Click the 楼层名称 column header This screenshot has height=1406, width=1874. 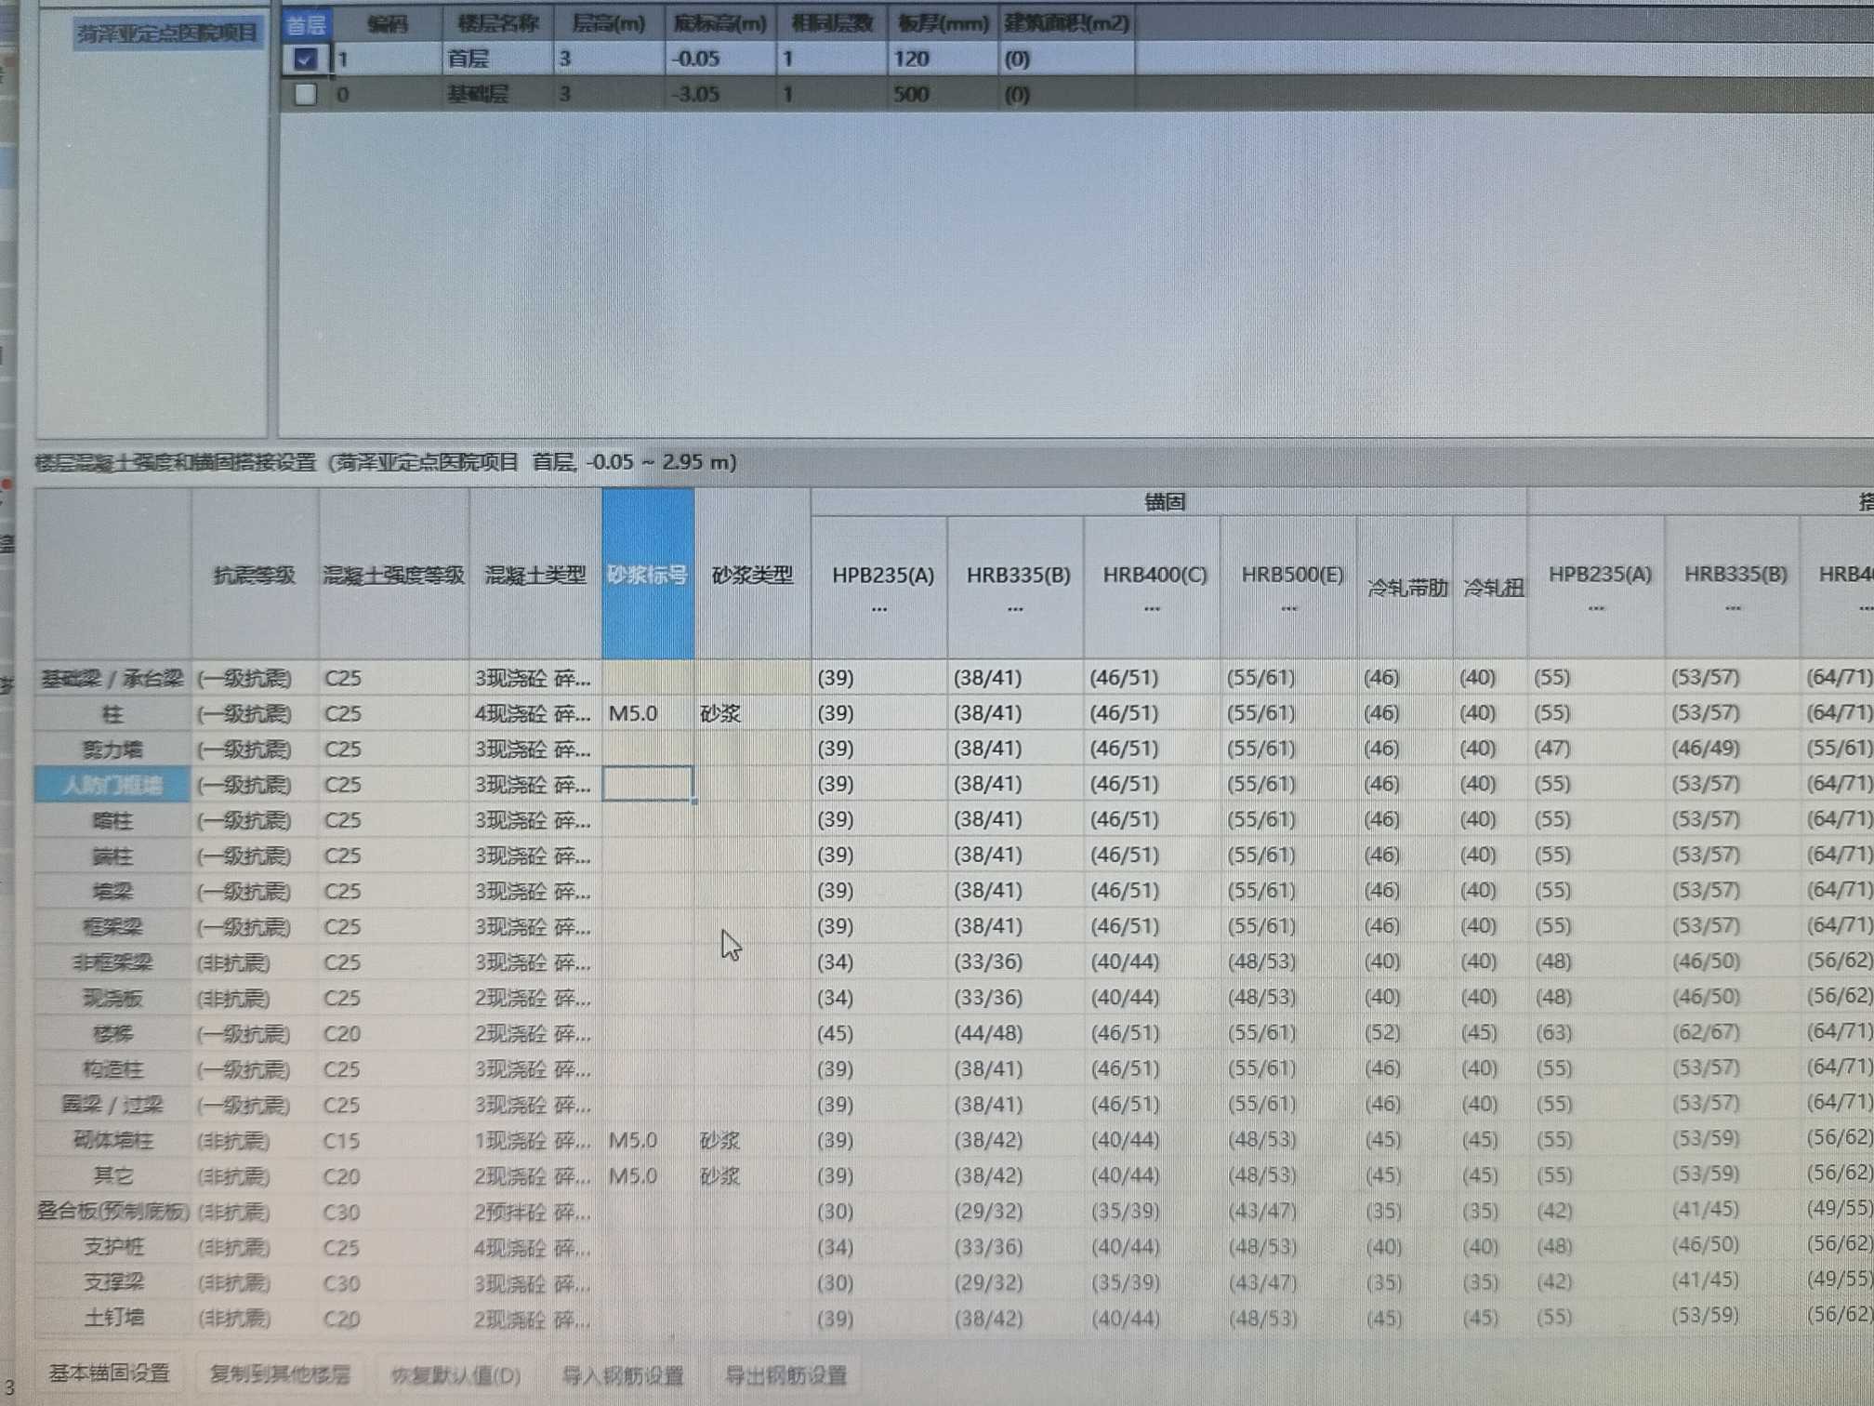[497, 23]
